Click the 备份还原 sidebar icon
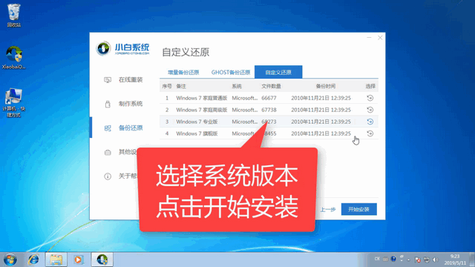This screenshot has height=267, width=475. pyautogui.click(x=108, y=128)
